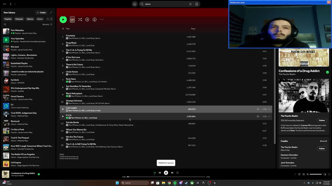Open more options for Cult Leader

pos(269,109)
